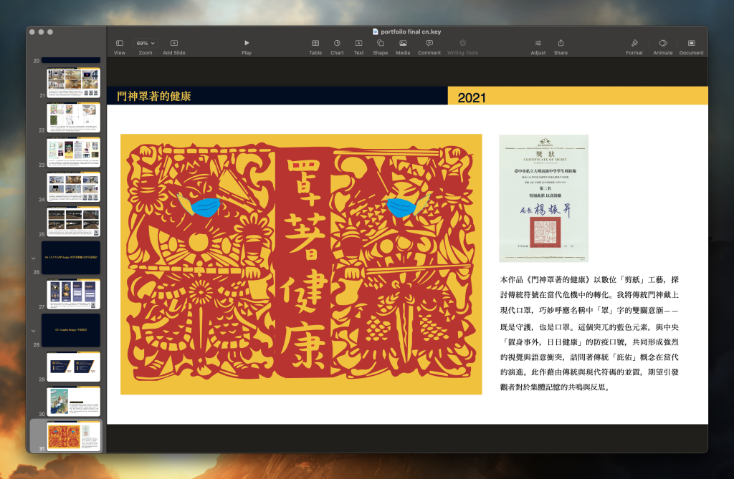Open the Writing Tools feature
The height and width of the screenshot is (479, 734).
click(x=462, y=43)
